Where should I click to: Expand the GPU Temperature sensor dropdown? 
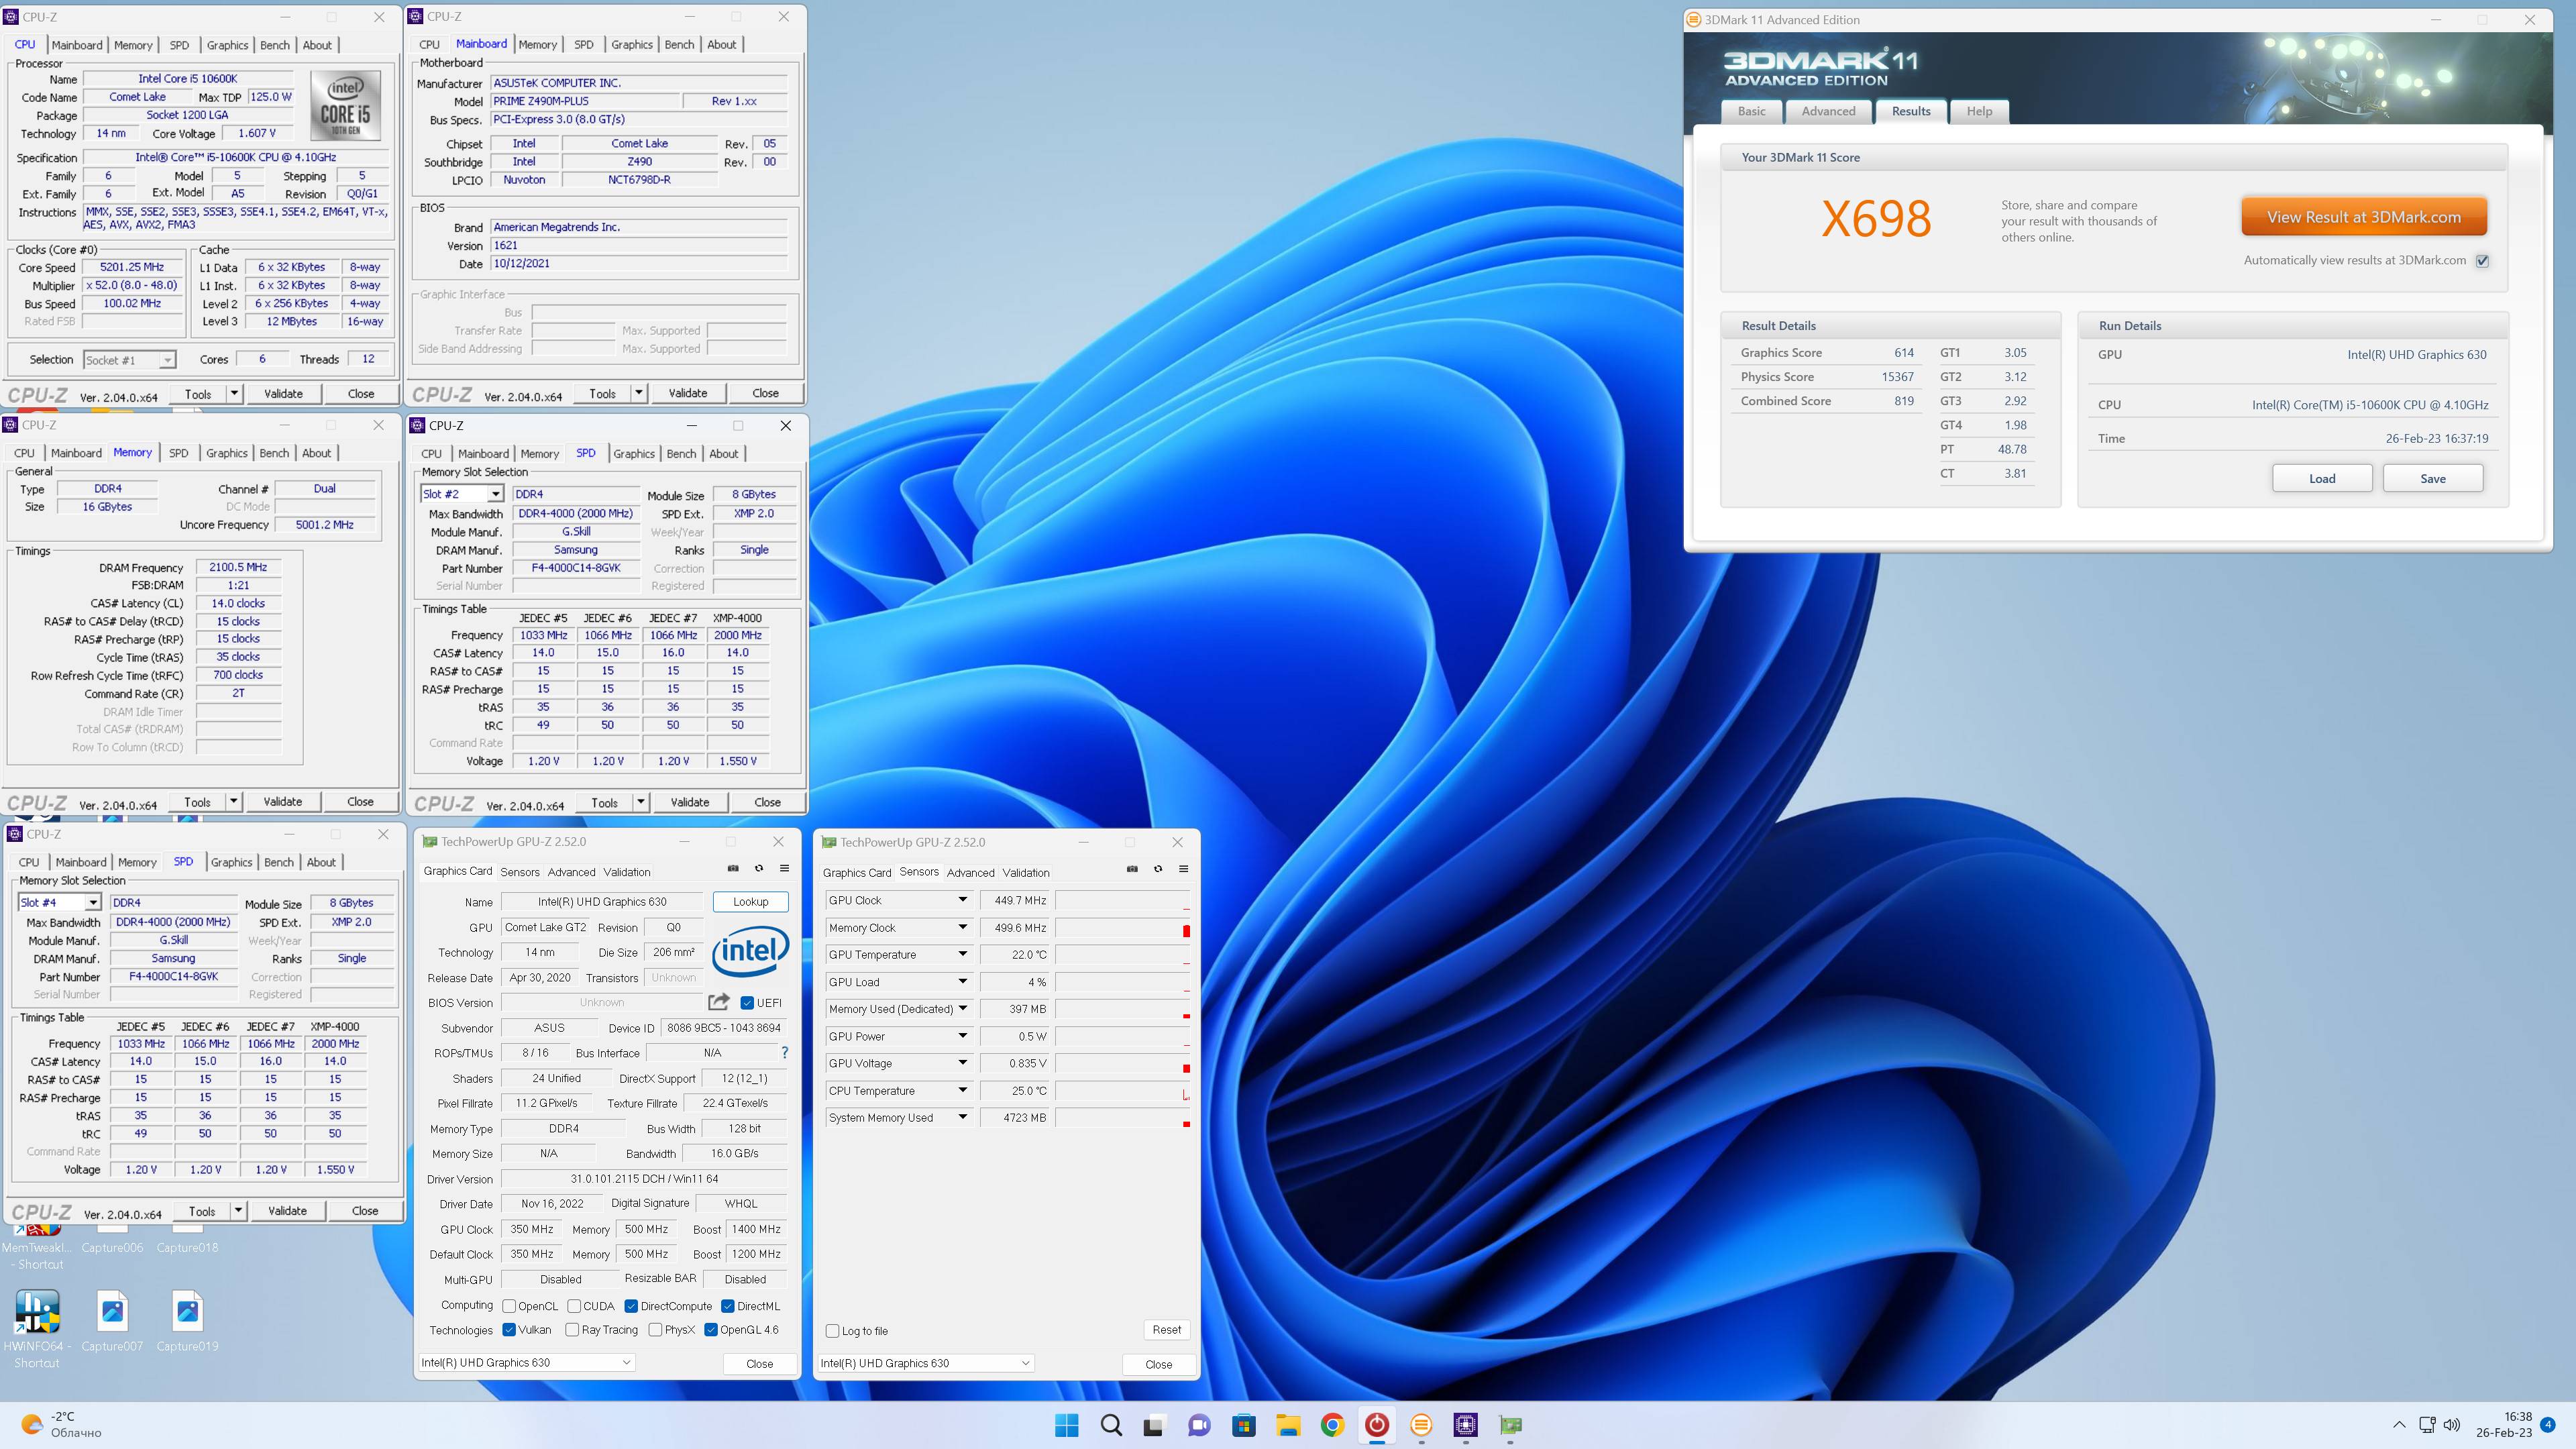(962, 954)
